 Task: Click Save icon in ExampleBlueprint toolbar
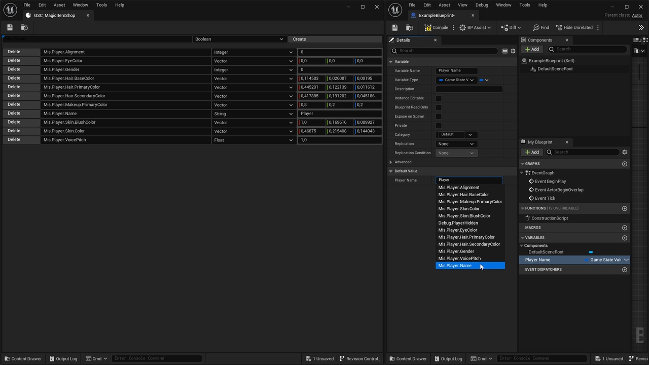tap(394, 27)
